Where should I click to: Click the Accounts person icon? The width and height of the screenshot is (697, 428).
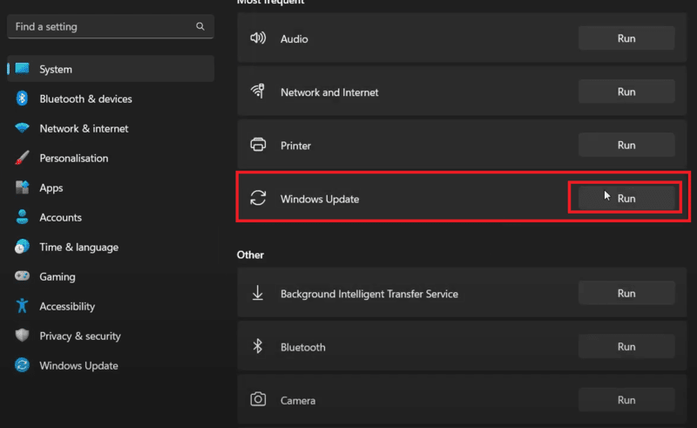(22, 217)
